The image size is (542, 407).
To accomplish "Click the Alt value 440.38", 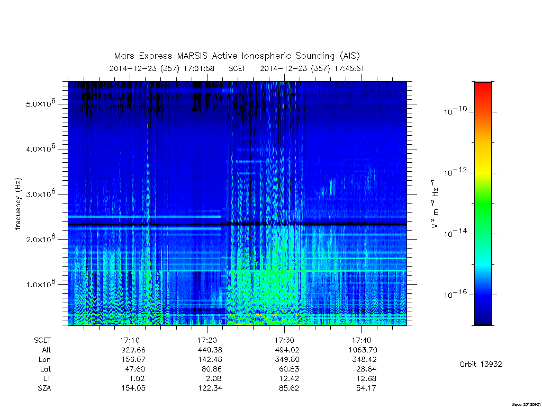I will (x=210, y=350).
